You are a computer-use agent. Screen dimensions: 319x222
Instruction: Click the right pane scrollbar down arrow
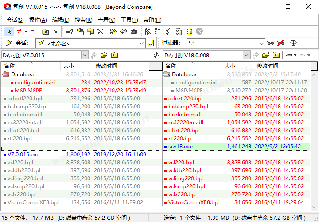(x=314, y=207)
